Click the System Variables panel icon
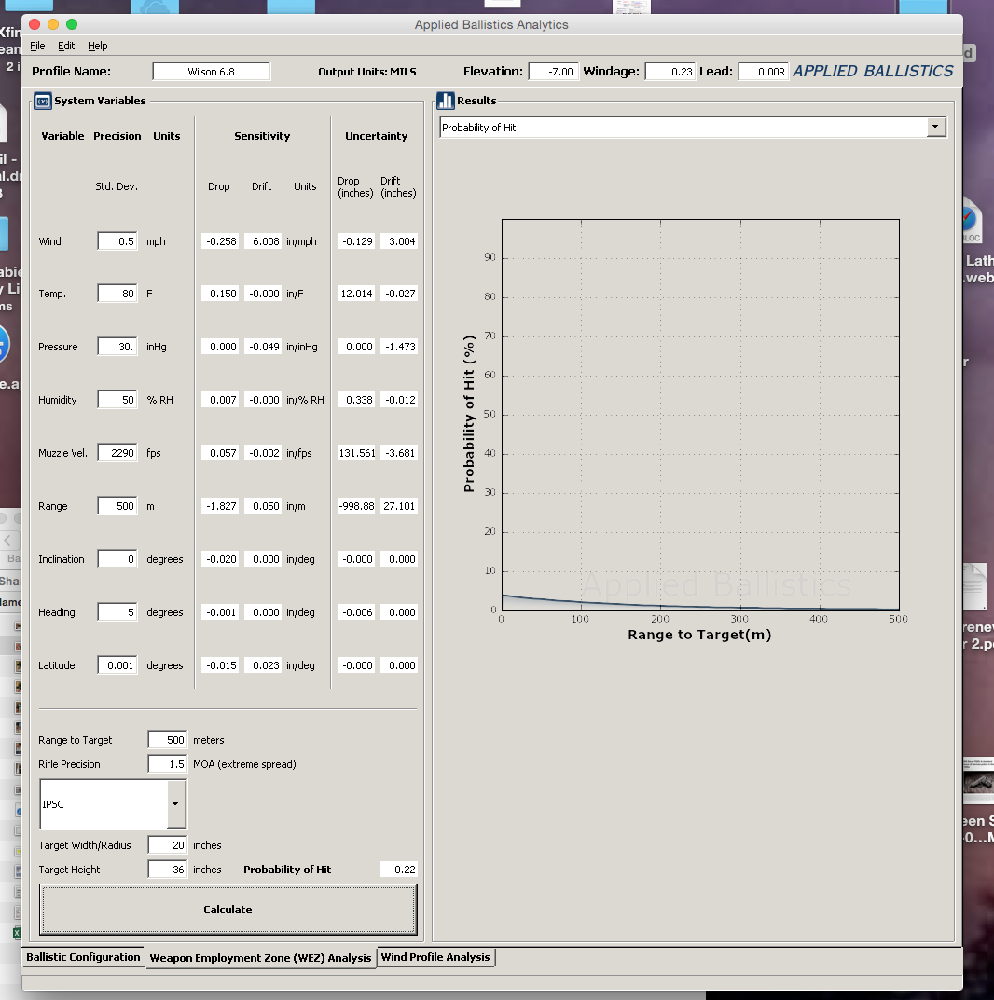Image resolution: width=994 pixels, height=1000 pixels. (43, 101)
